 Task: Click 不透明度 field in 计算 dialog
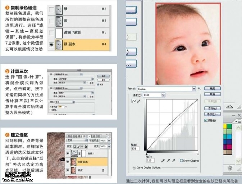tap(61, 107)
